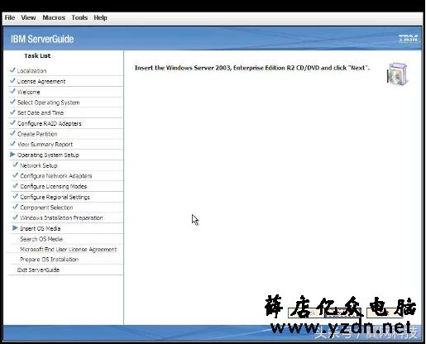Select the Network Setup subtask

click(x=39, y=165)
